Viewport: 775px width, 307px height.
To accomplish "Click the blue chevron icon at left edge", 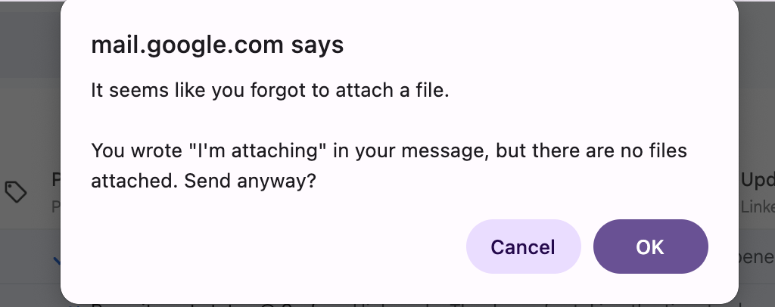I will (56, 261).
